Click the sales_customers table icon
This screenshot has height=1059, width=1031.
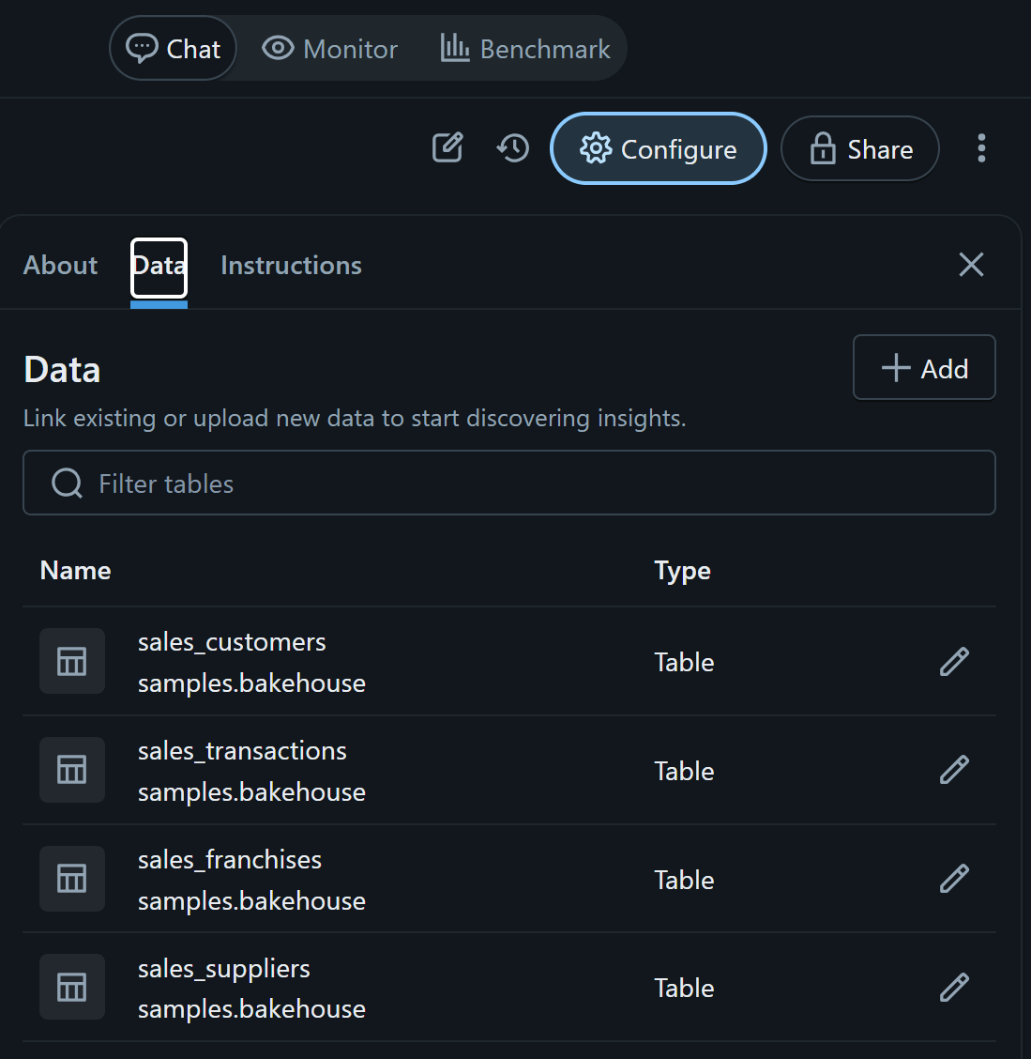pyautogui.click(x=72, y=661)
